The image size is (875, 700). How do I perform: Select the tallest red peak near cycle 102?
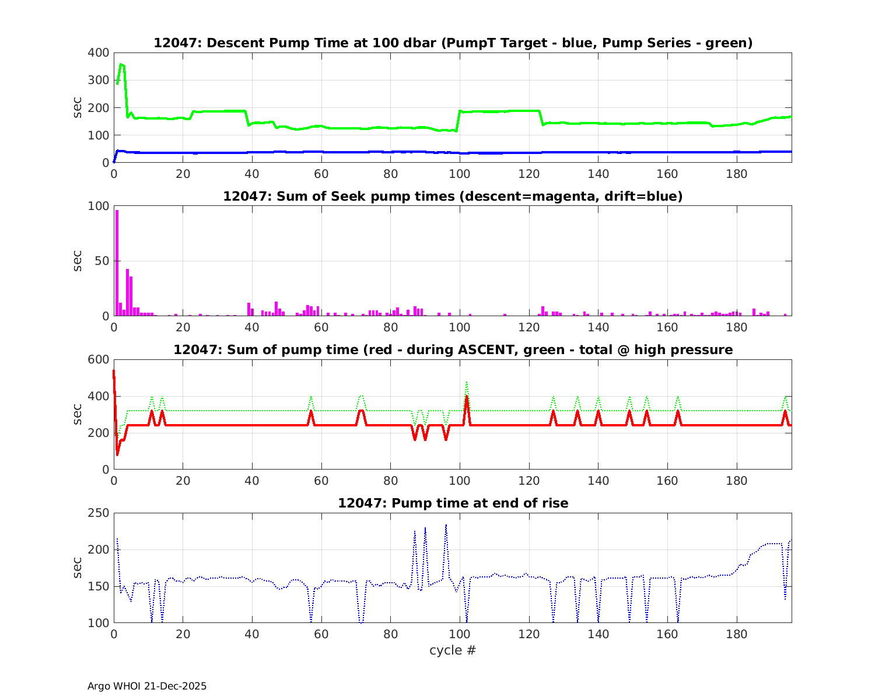tap(467, 397)
